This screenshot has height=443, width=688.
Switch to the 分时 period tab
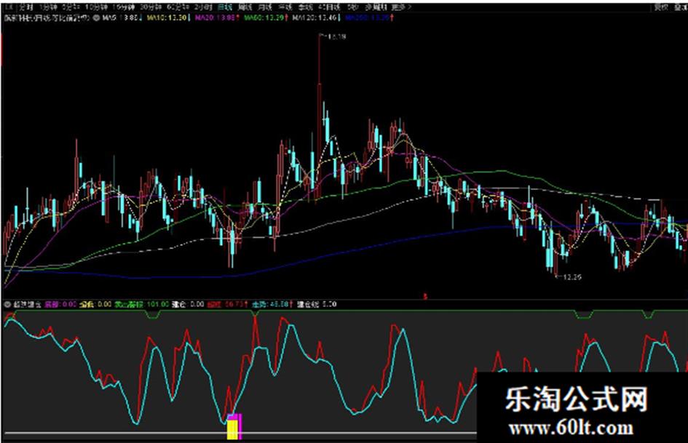(26, 7)
